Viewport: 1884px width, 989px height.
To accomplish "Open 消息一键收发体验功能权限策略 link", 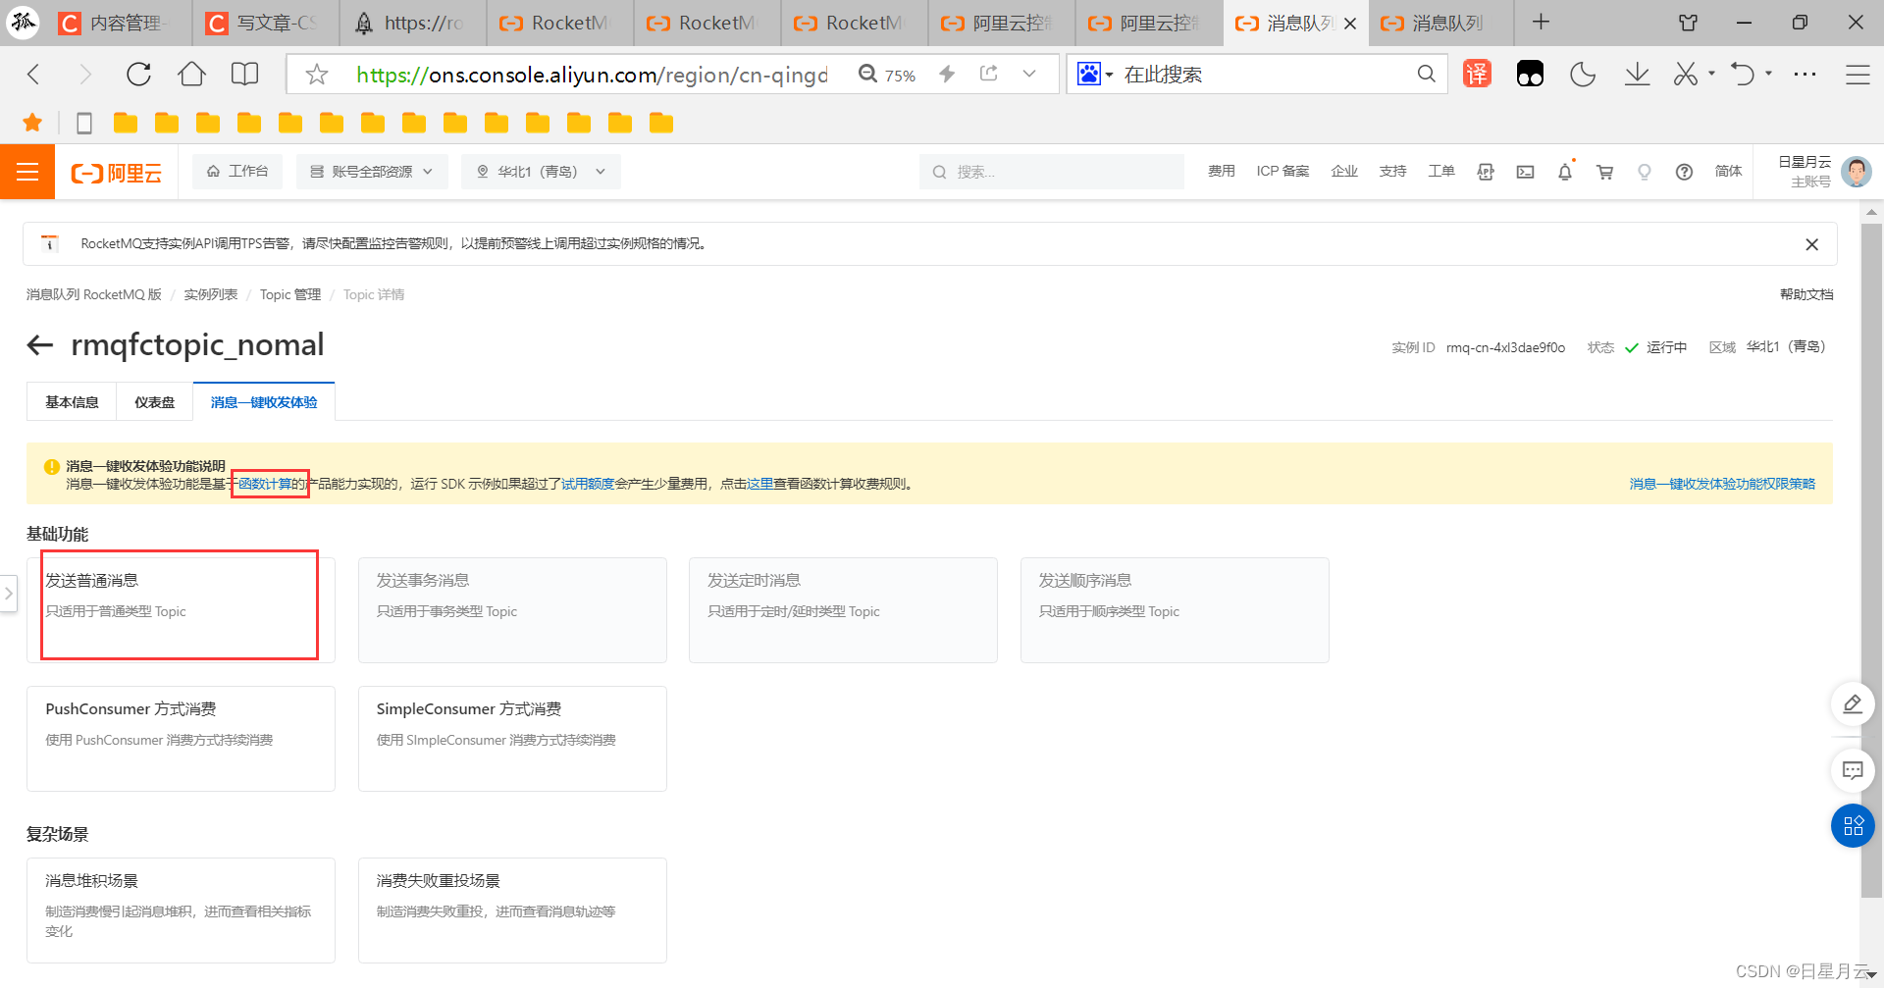I will (x=1722, y=484).
